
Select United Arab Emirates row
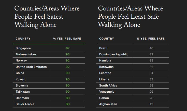[31, 67]
